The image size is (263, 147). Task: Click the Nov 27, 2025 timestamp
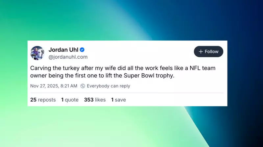pos(54,86)
